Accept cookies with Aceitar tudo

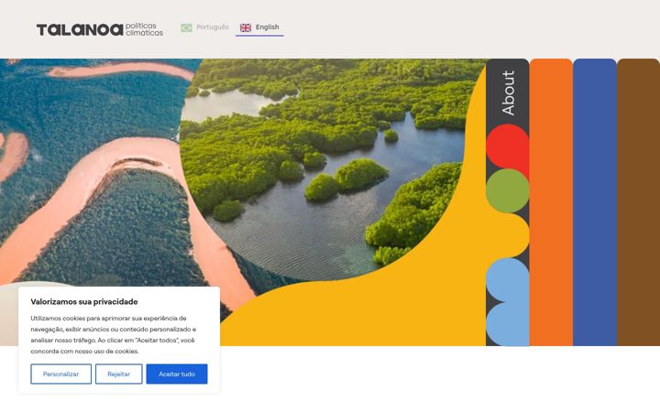pyautogui.click(x=177, y=374)
